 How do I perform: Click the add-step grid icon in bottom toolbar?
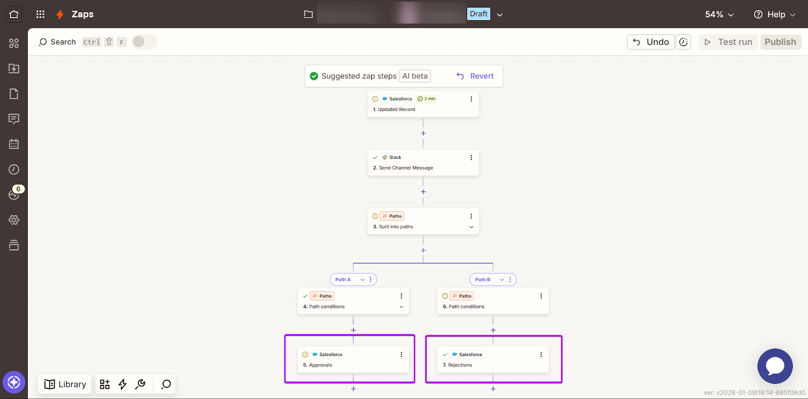click(x=105, y=384)
